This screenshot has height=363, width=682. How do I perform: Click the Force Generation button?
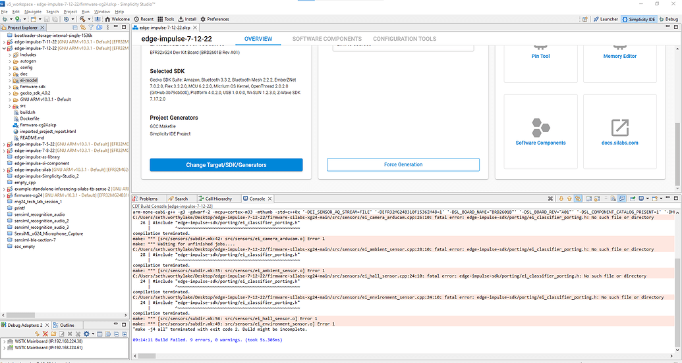pyautogui.click(x=403, y=164)
